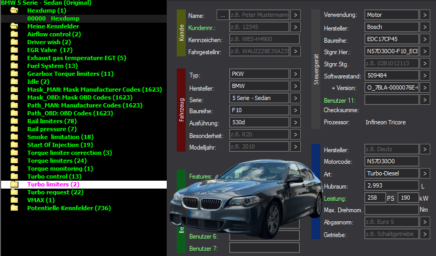Open Rail pressure (7) folder
Viewport: 436px width, 256px height.
52,129
